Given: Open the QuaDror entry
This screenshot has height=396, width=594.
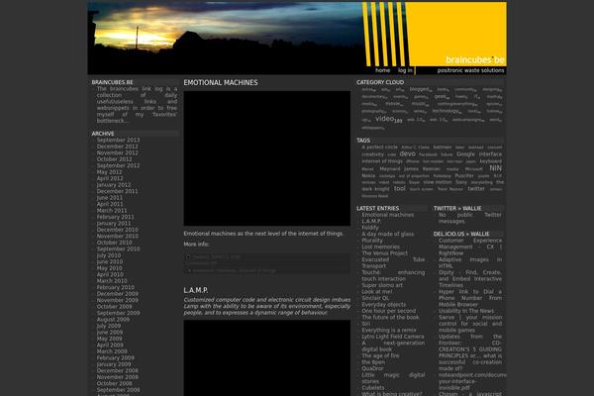Looking at the screenshot, I should [372, 368].
